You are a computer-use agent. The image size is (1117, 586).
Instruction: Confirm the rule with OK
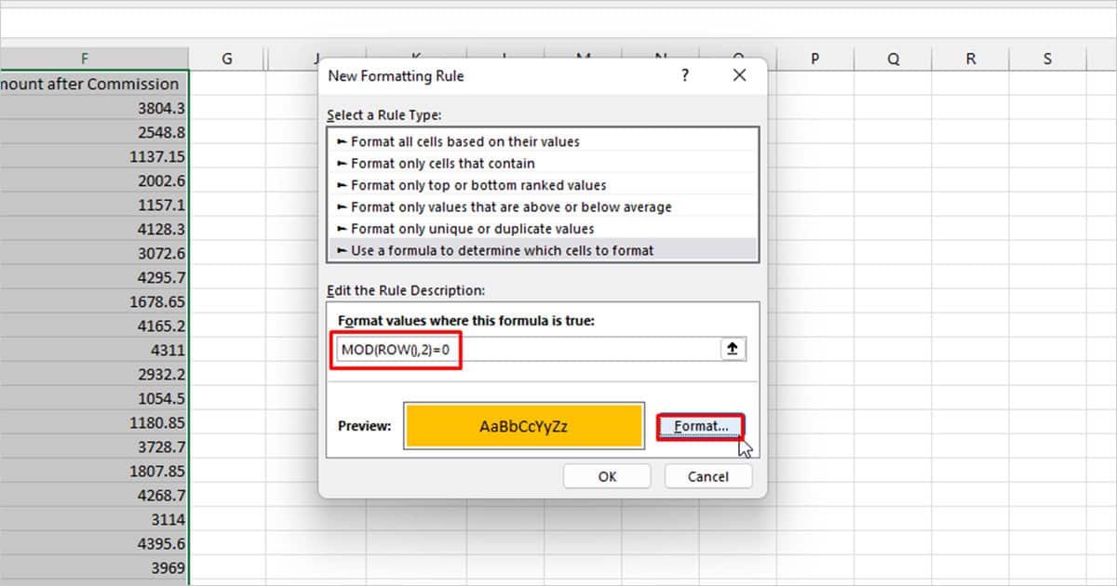pyautogui.click(x=606, y=475)
